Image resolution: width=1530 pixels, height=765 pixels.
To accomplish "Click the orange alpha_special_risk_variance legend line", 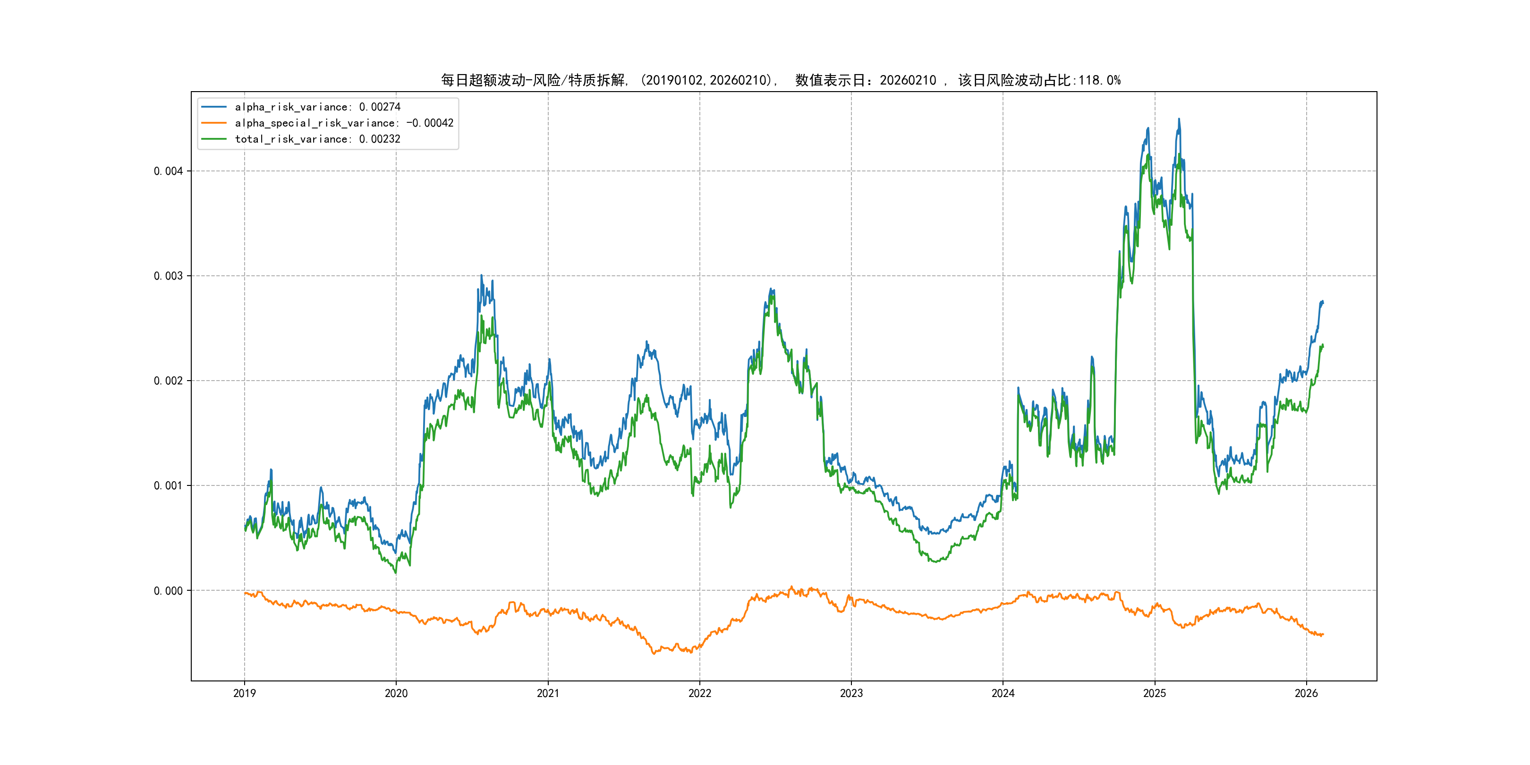I will click(214, 123).
